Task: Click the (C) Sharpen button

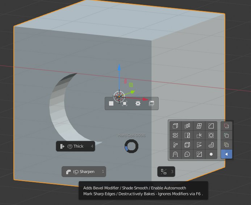Action: tap(84, 172)
